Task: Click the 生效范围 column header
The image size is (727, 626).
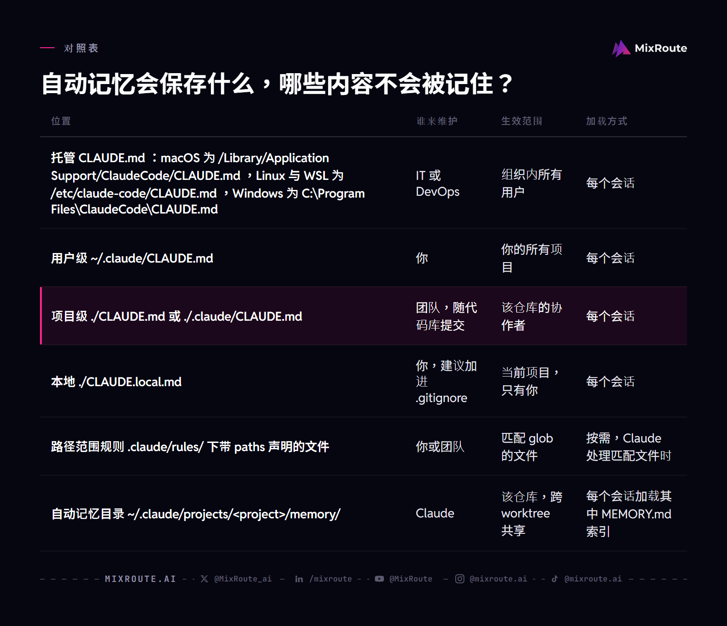Action: point(522,121)
